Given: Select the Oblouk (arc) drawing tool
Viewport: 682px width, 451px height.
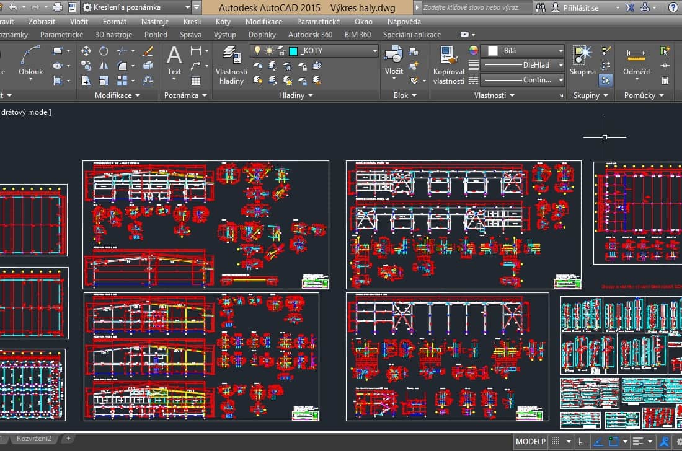Looking at the screenshot, I should 30,62.
